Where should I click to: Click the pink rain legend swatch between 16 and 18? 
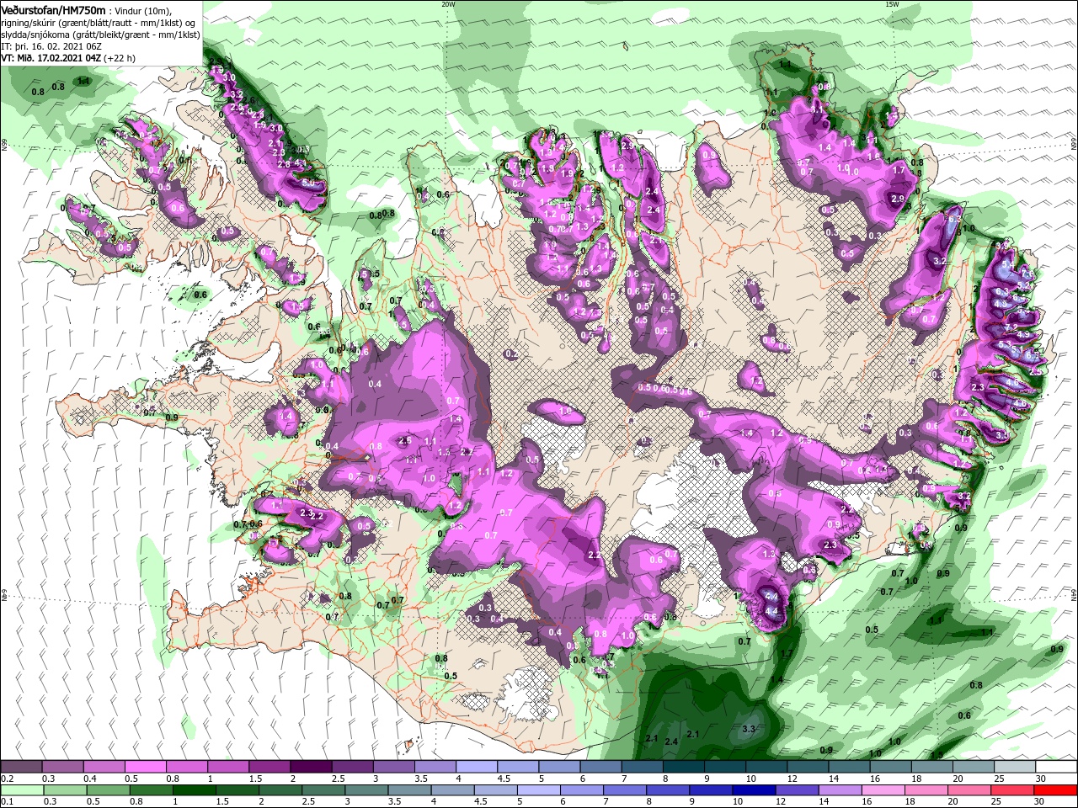pos(882,790)
